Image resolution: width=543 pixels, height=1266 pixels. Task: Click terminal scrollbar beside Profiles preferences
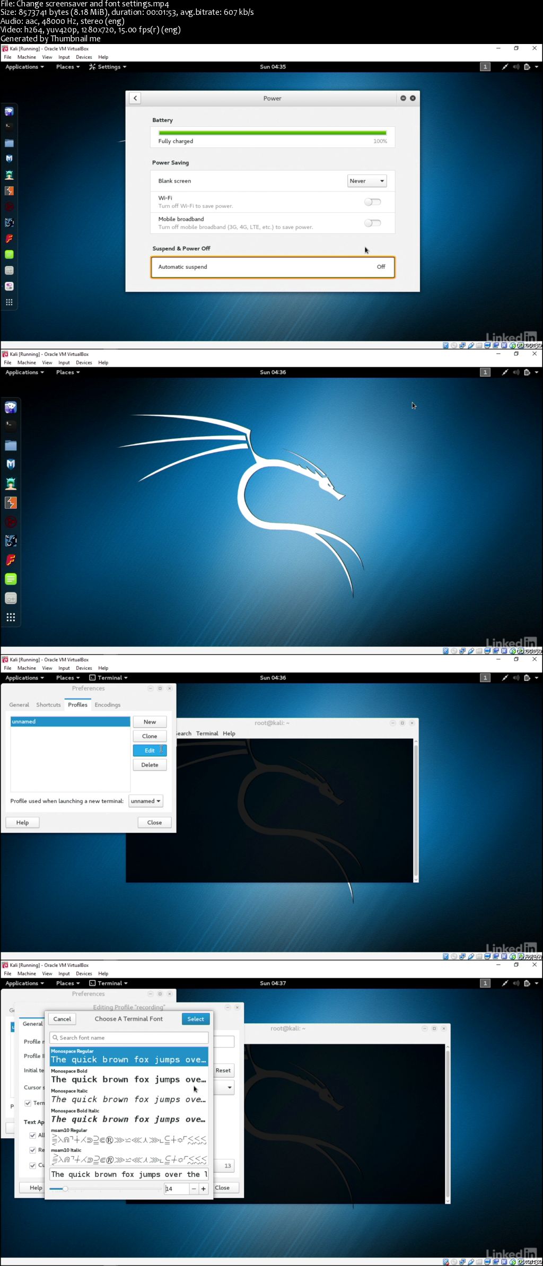[416, 810]
